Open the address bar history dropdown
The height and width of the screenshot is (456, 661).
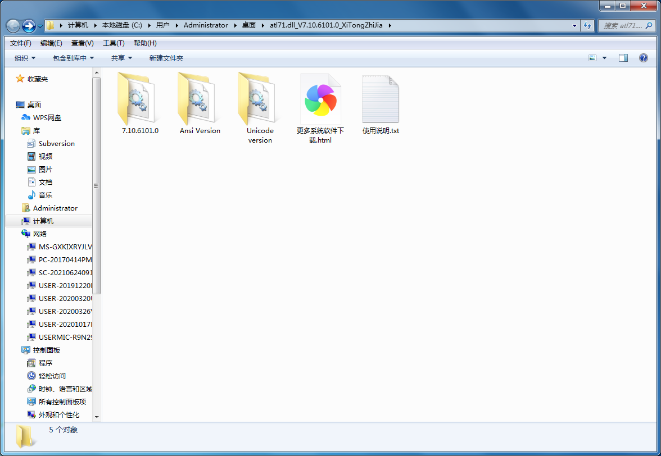(574, 26)
